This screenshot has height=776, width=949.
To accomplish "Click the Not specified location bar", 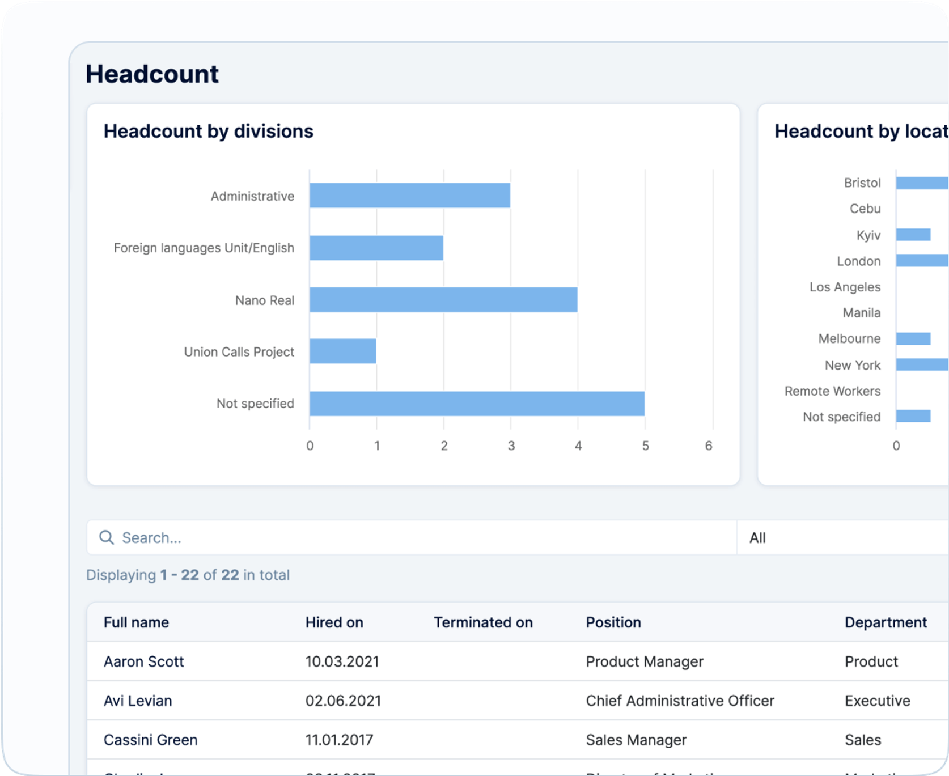I will point(913,417).
